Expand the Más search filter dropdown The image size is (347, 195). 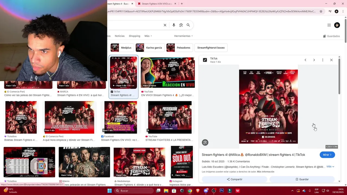pos(148,36)
